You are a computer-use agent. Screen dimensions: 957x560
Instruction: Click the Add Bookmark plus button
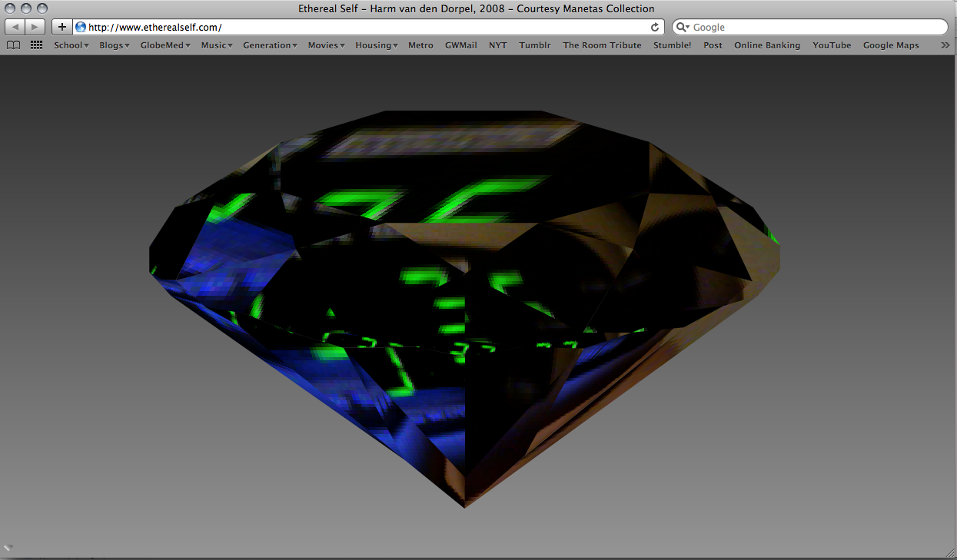coord(62,27)
